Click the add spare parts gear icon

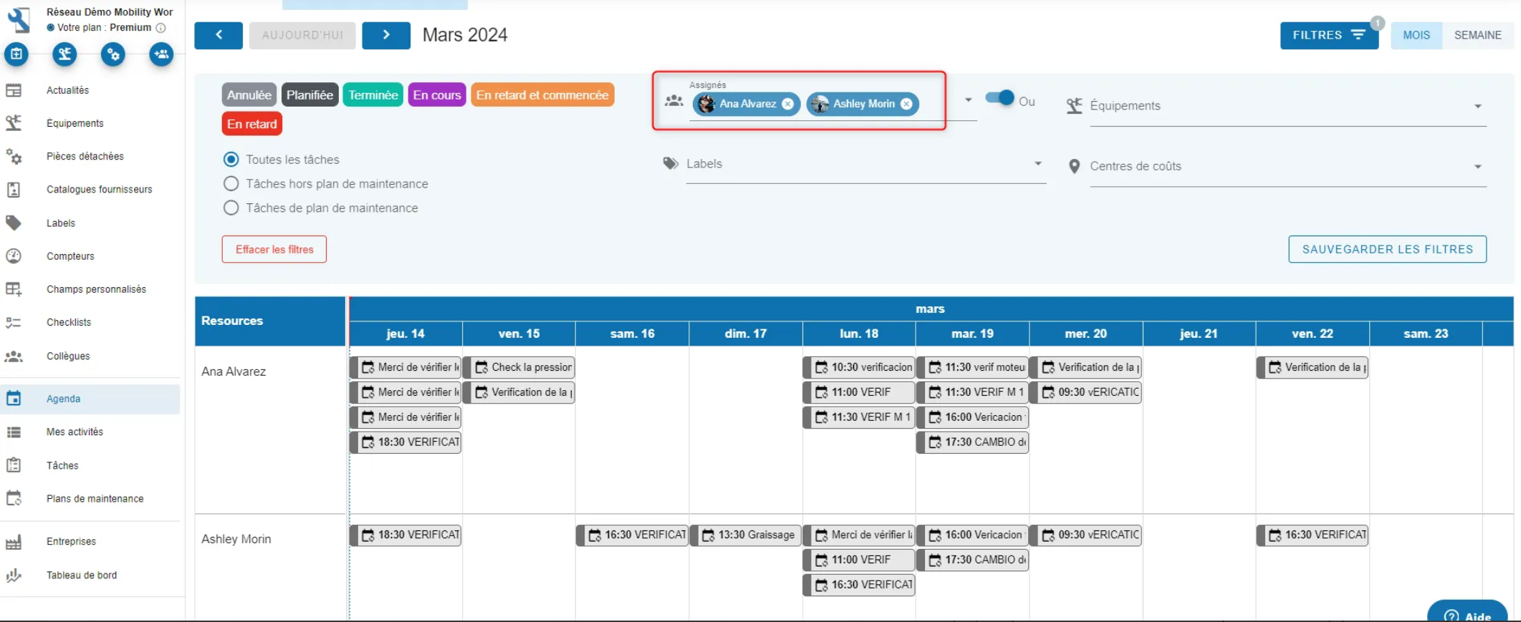coord(113,54)
